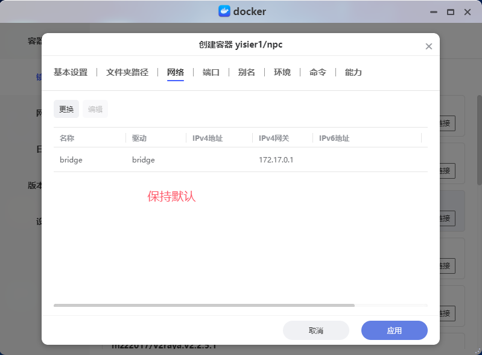Click the docker whale icon in title bar
This screenshot has height=355, width=482.
coord(224,11)
